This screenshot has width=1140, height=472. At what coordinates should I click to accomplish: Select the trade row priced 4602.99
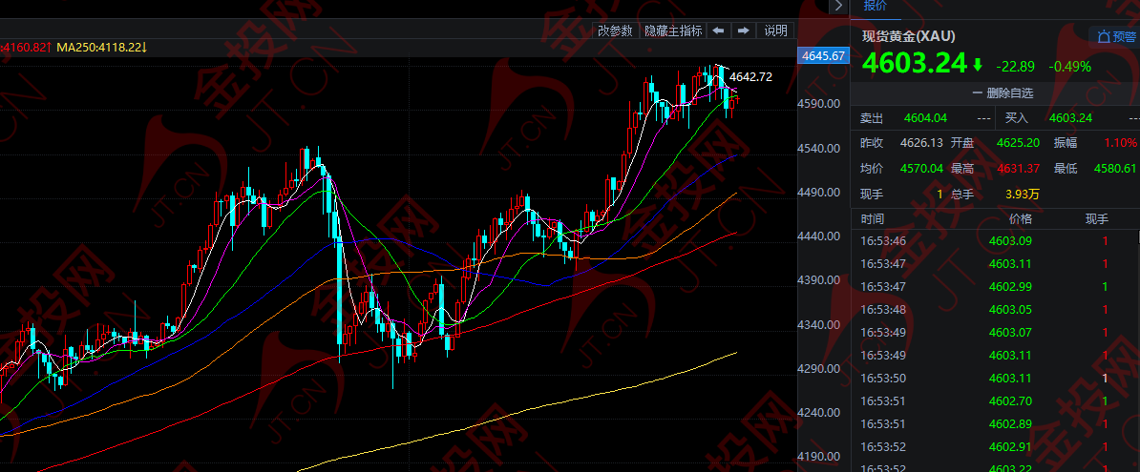point(995,287)
